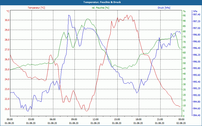Click the 06:00 label on the time axis
Image resolution: width=202 pixels, height=126 pixels.
[x=53, y=119]
